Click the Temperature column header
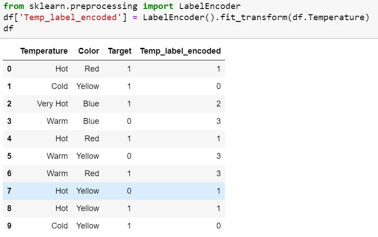This screenshot has width=378, height=237. tap(44, 51)
